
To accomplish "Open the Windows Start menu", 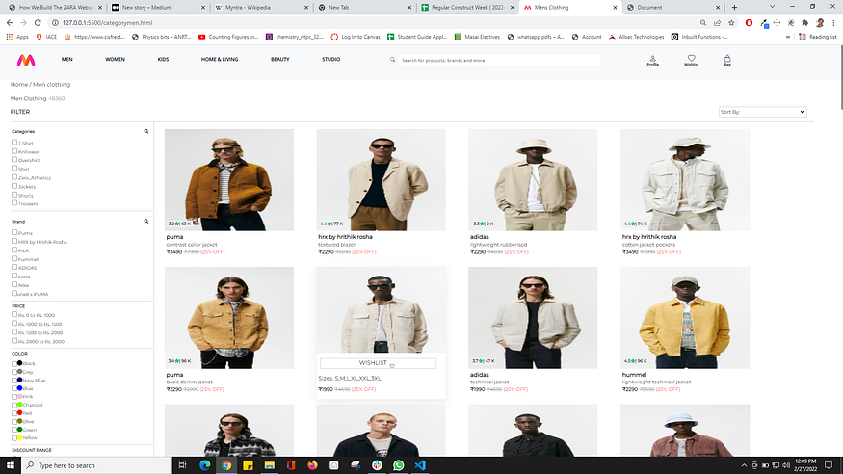I will coord(11,465).
